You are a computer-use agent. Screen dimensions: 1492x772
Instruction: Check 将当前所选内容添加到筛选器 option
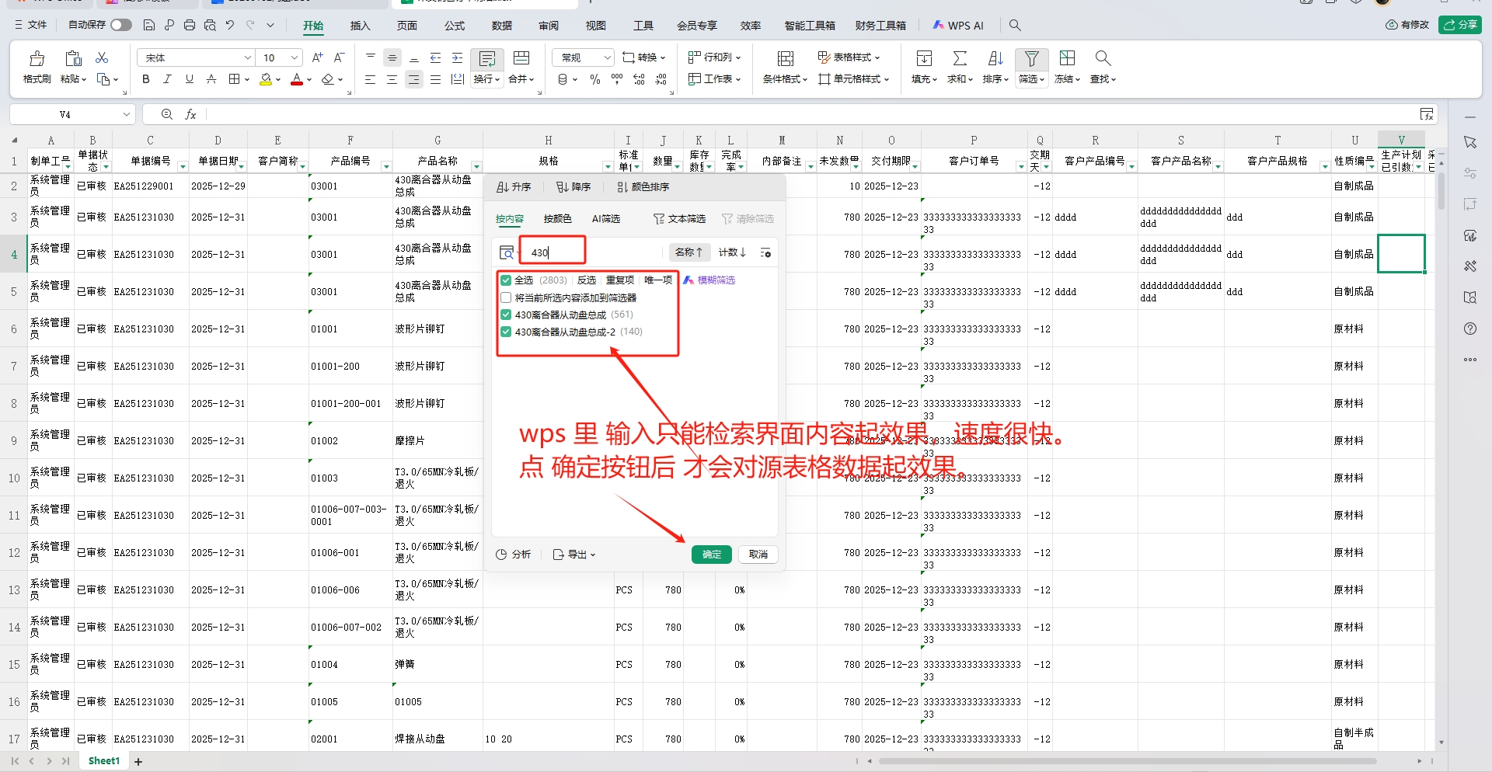[x=506, y=297]
